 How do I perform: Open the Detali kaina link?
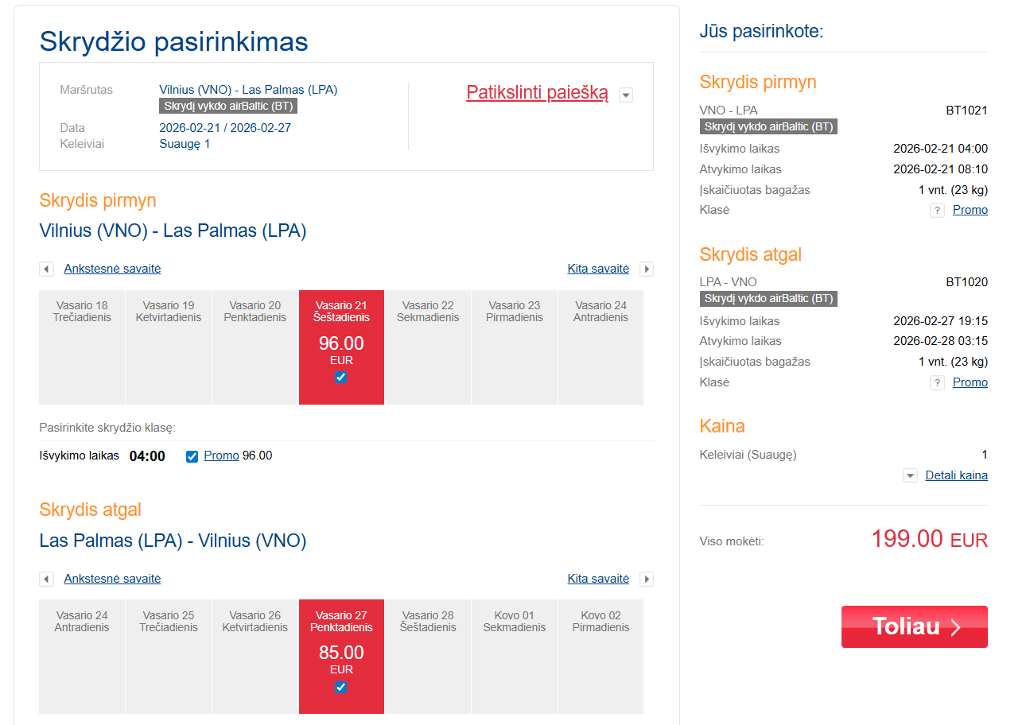click(x=956, y=475)
